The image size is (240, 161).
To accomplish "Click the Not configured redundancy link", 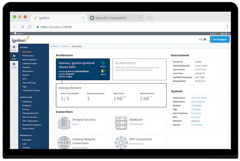I will 198,102.
